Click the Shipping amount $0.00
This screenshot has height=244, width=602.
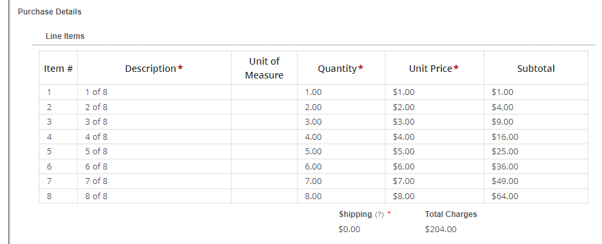pyautogui.click(x=350, y=229)
